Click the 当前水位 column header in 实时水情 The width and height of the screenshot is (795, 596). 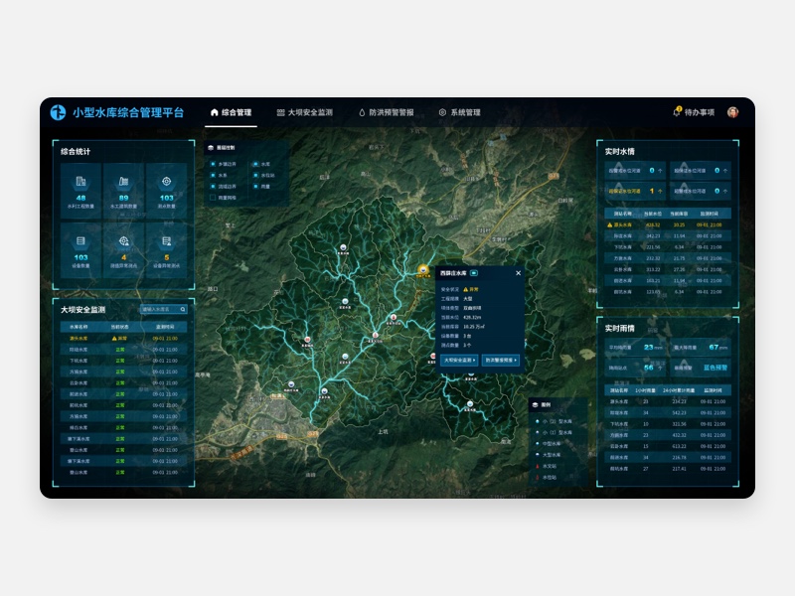653,214
